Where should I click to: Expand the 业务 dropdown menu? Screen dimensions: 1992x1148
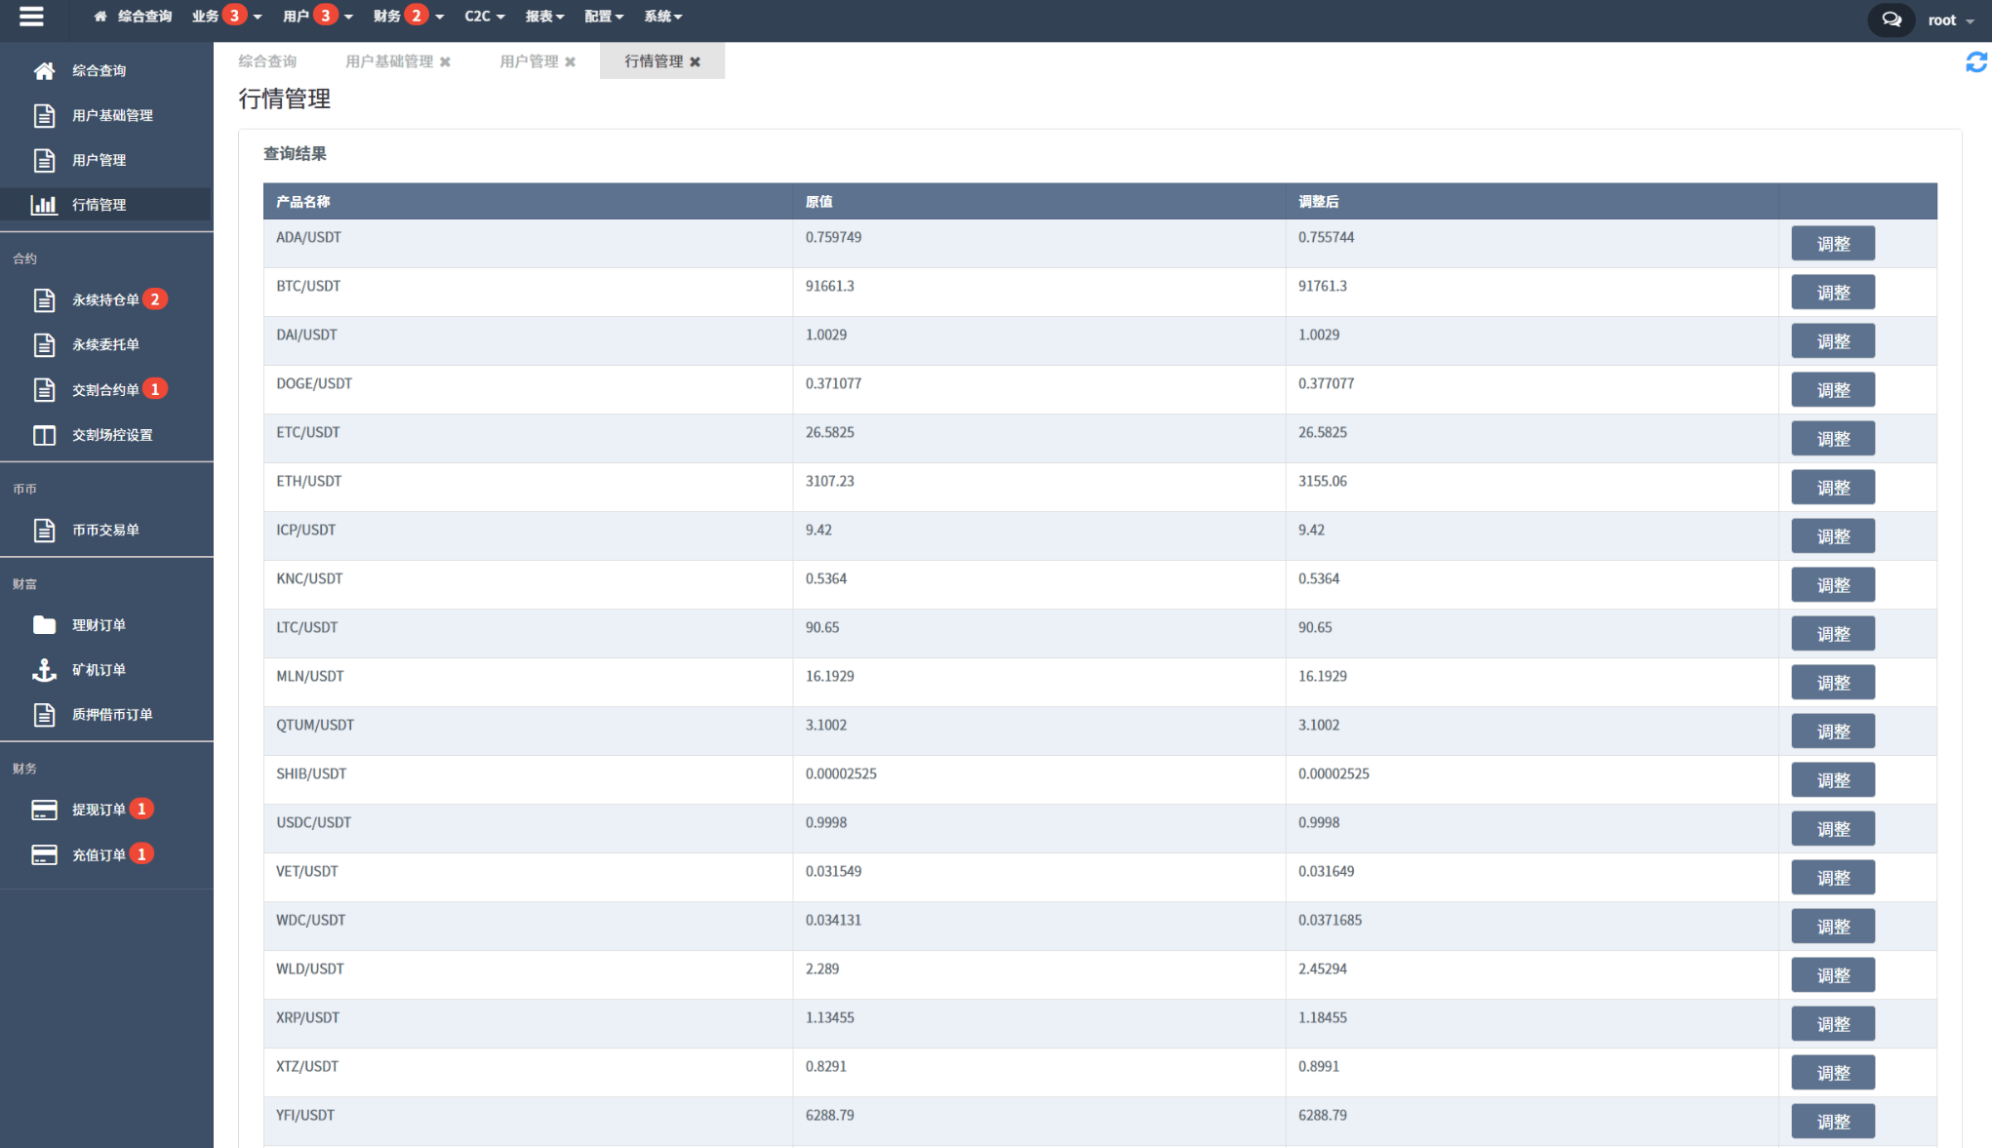[226, 17]
